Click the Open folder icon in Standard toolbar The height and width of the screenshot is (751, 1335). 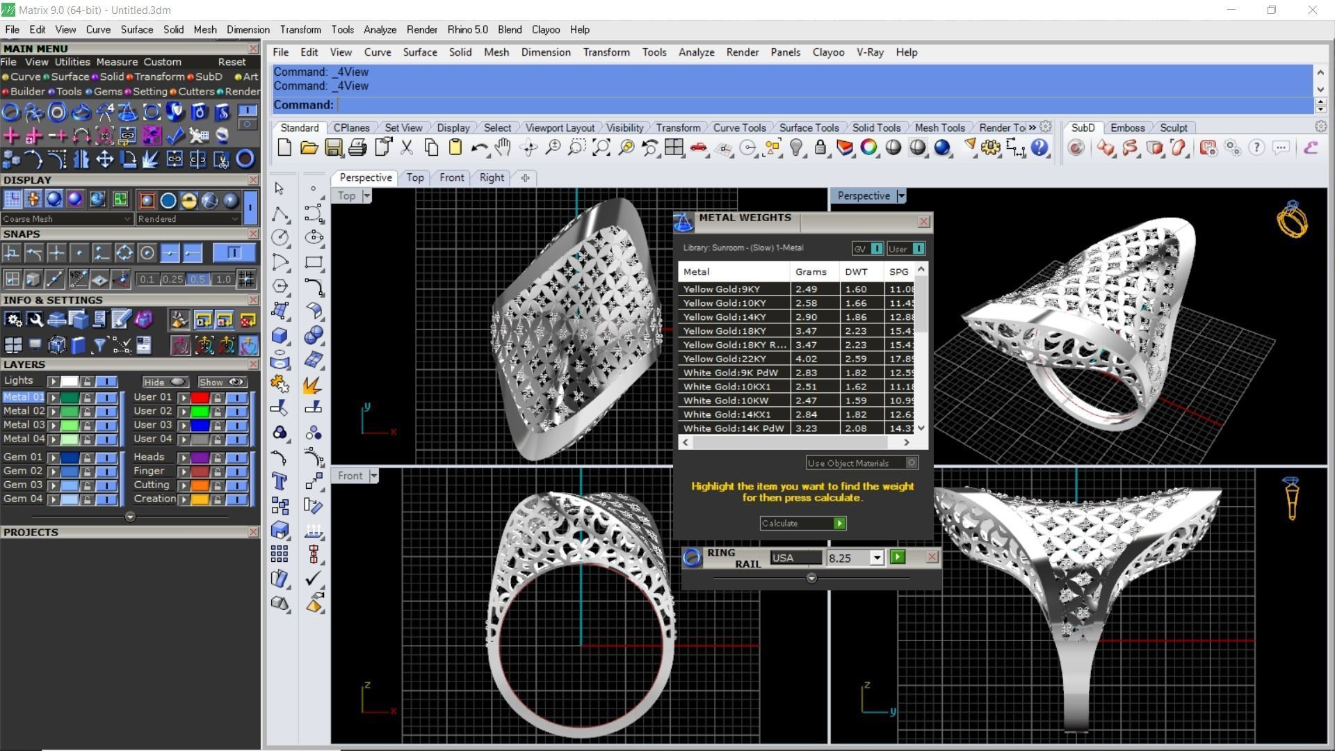pyautogui.click(x=309, y=147)
